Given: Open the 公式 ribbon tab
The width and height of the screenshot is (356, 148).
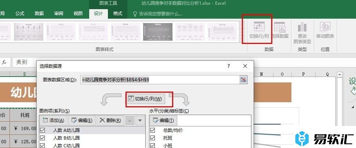Looking at the screenshot, I should [x=20, y=14].
